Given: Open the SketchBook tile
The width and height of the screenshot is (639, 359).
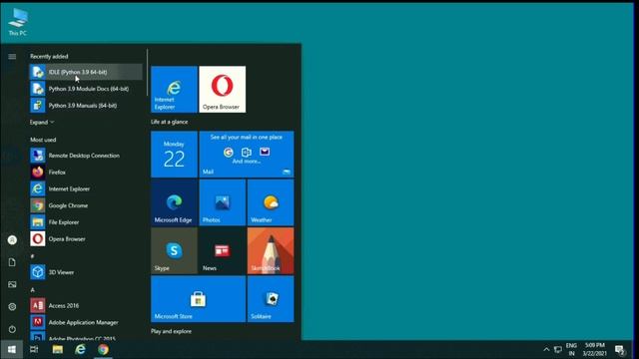Looking at the screenshot, I should 271,250.
